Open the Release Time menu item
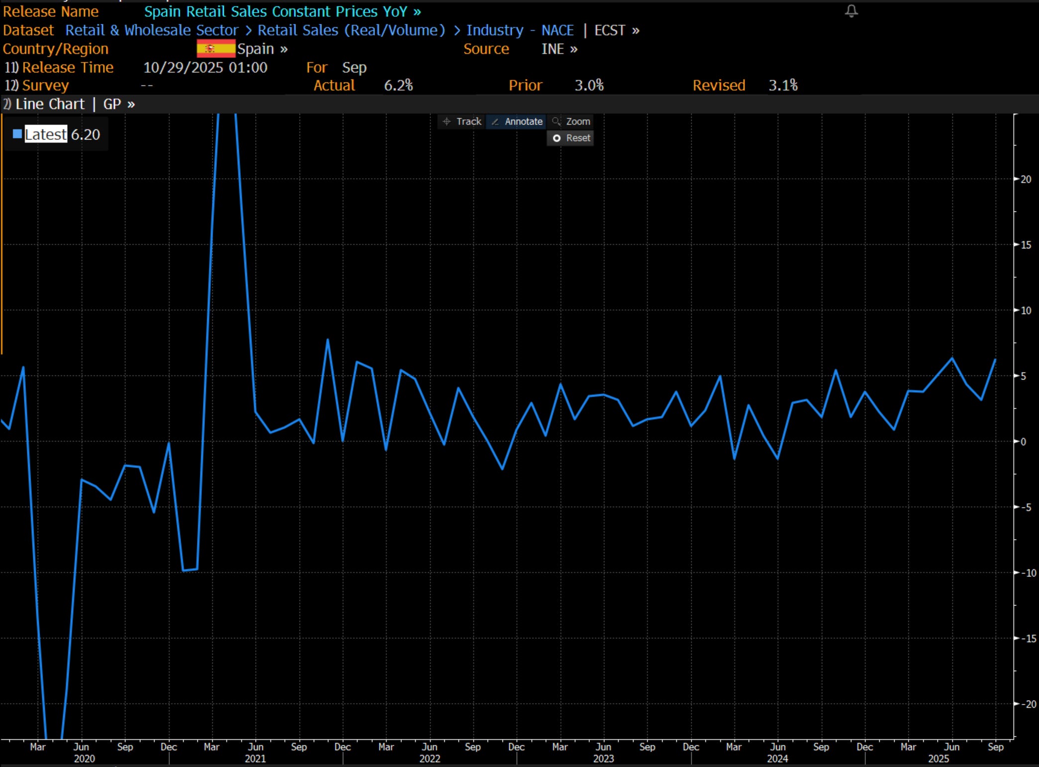Screen dimensions: 1039x767 [x=67, y=68]
